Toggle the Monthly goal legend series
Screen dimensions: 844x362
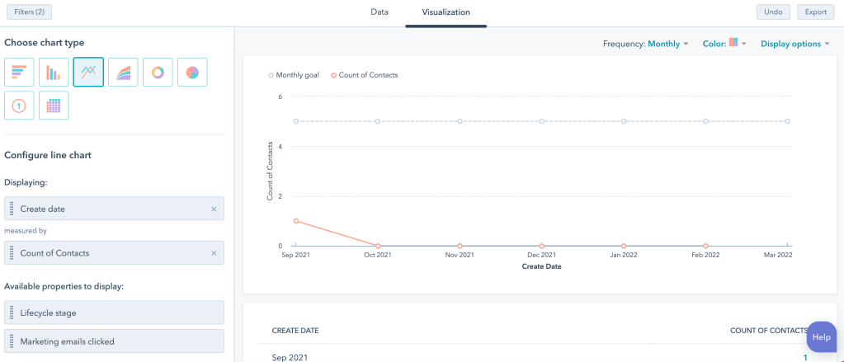tap(294, 75)
